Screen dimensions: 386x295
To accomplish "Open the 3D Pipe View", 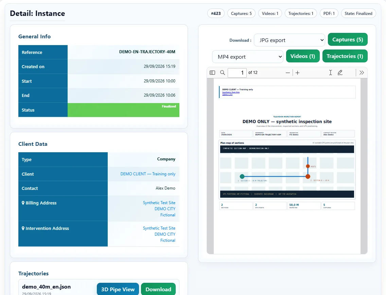I will point(118,289).
